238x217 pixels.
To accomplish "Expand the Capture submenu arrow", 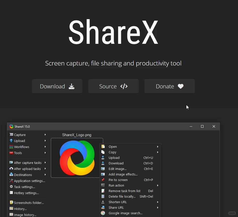I will 45,134.
